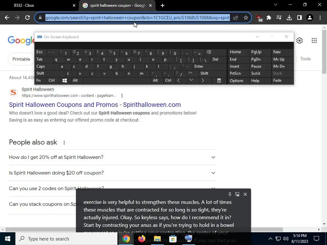
Task: Go back using Chrome back arrow
Action: 7,18
